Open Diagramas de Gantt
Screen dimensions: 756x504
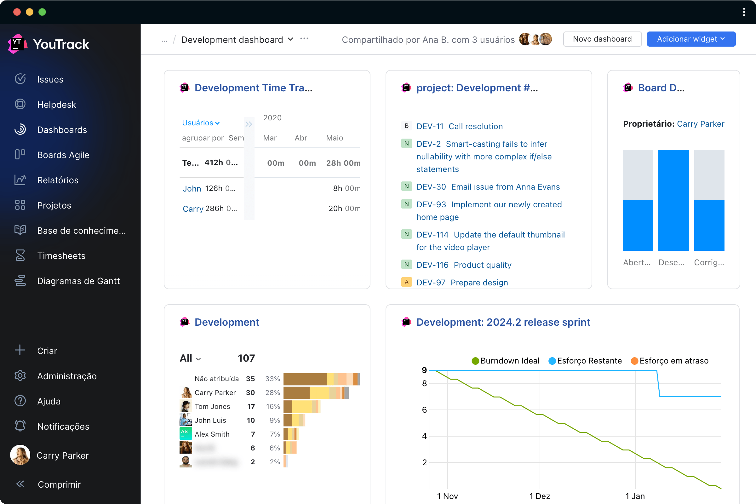(x=78, y=281)
